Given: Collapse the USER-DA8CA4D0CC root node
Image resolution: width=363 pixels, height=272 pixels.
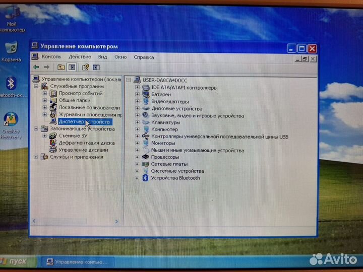Looking at the screenshot, I should (x=129, y=80).
